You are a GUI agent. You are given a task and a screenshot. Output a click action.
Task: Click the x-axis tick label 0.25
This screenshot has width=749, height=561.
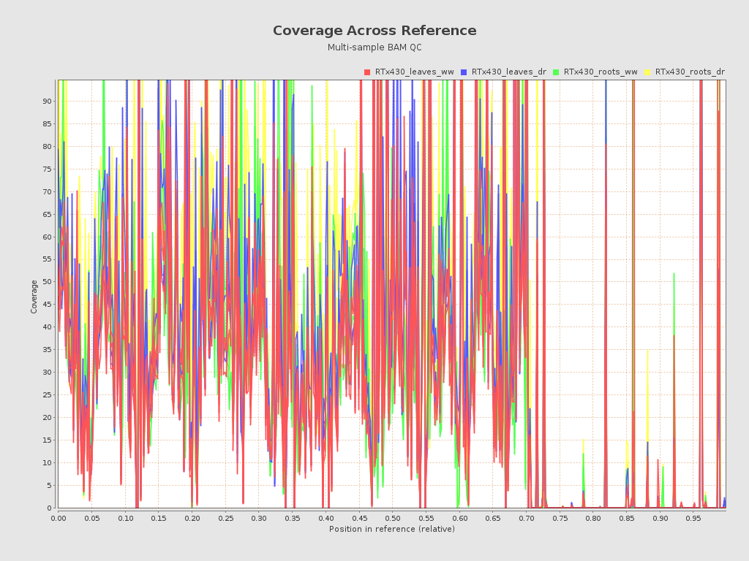[225, 519]
